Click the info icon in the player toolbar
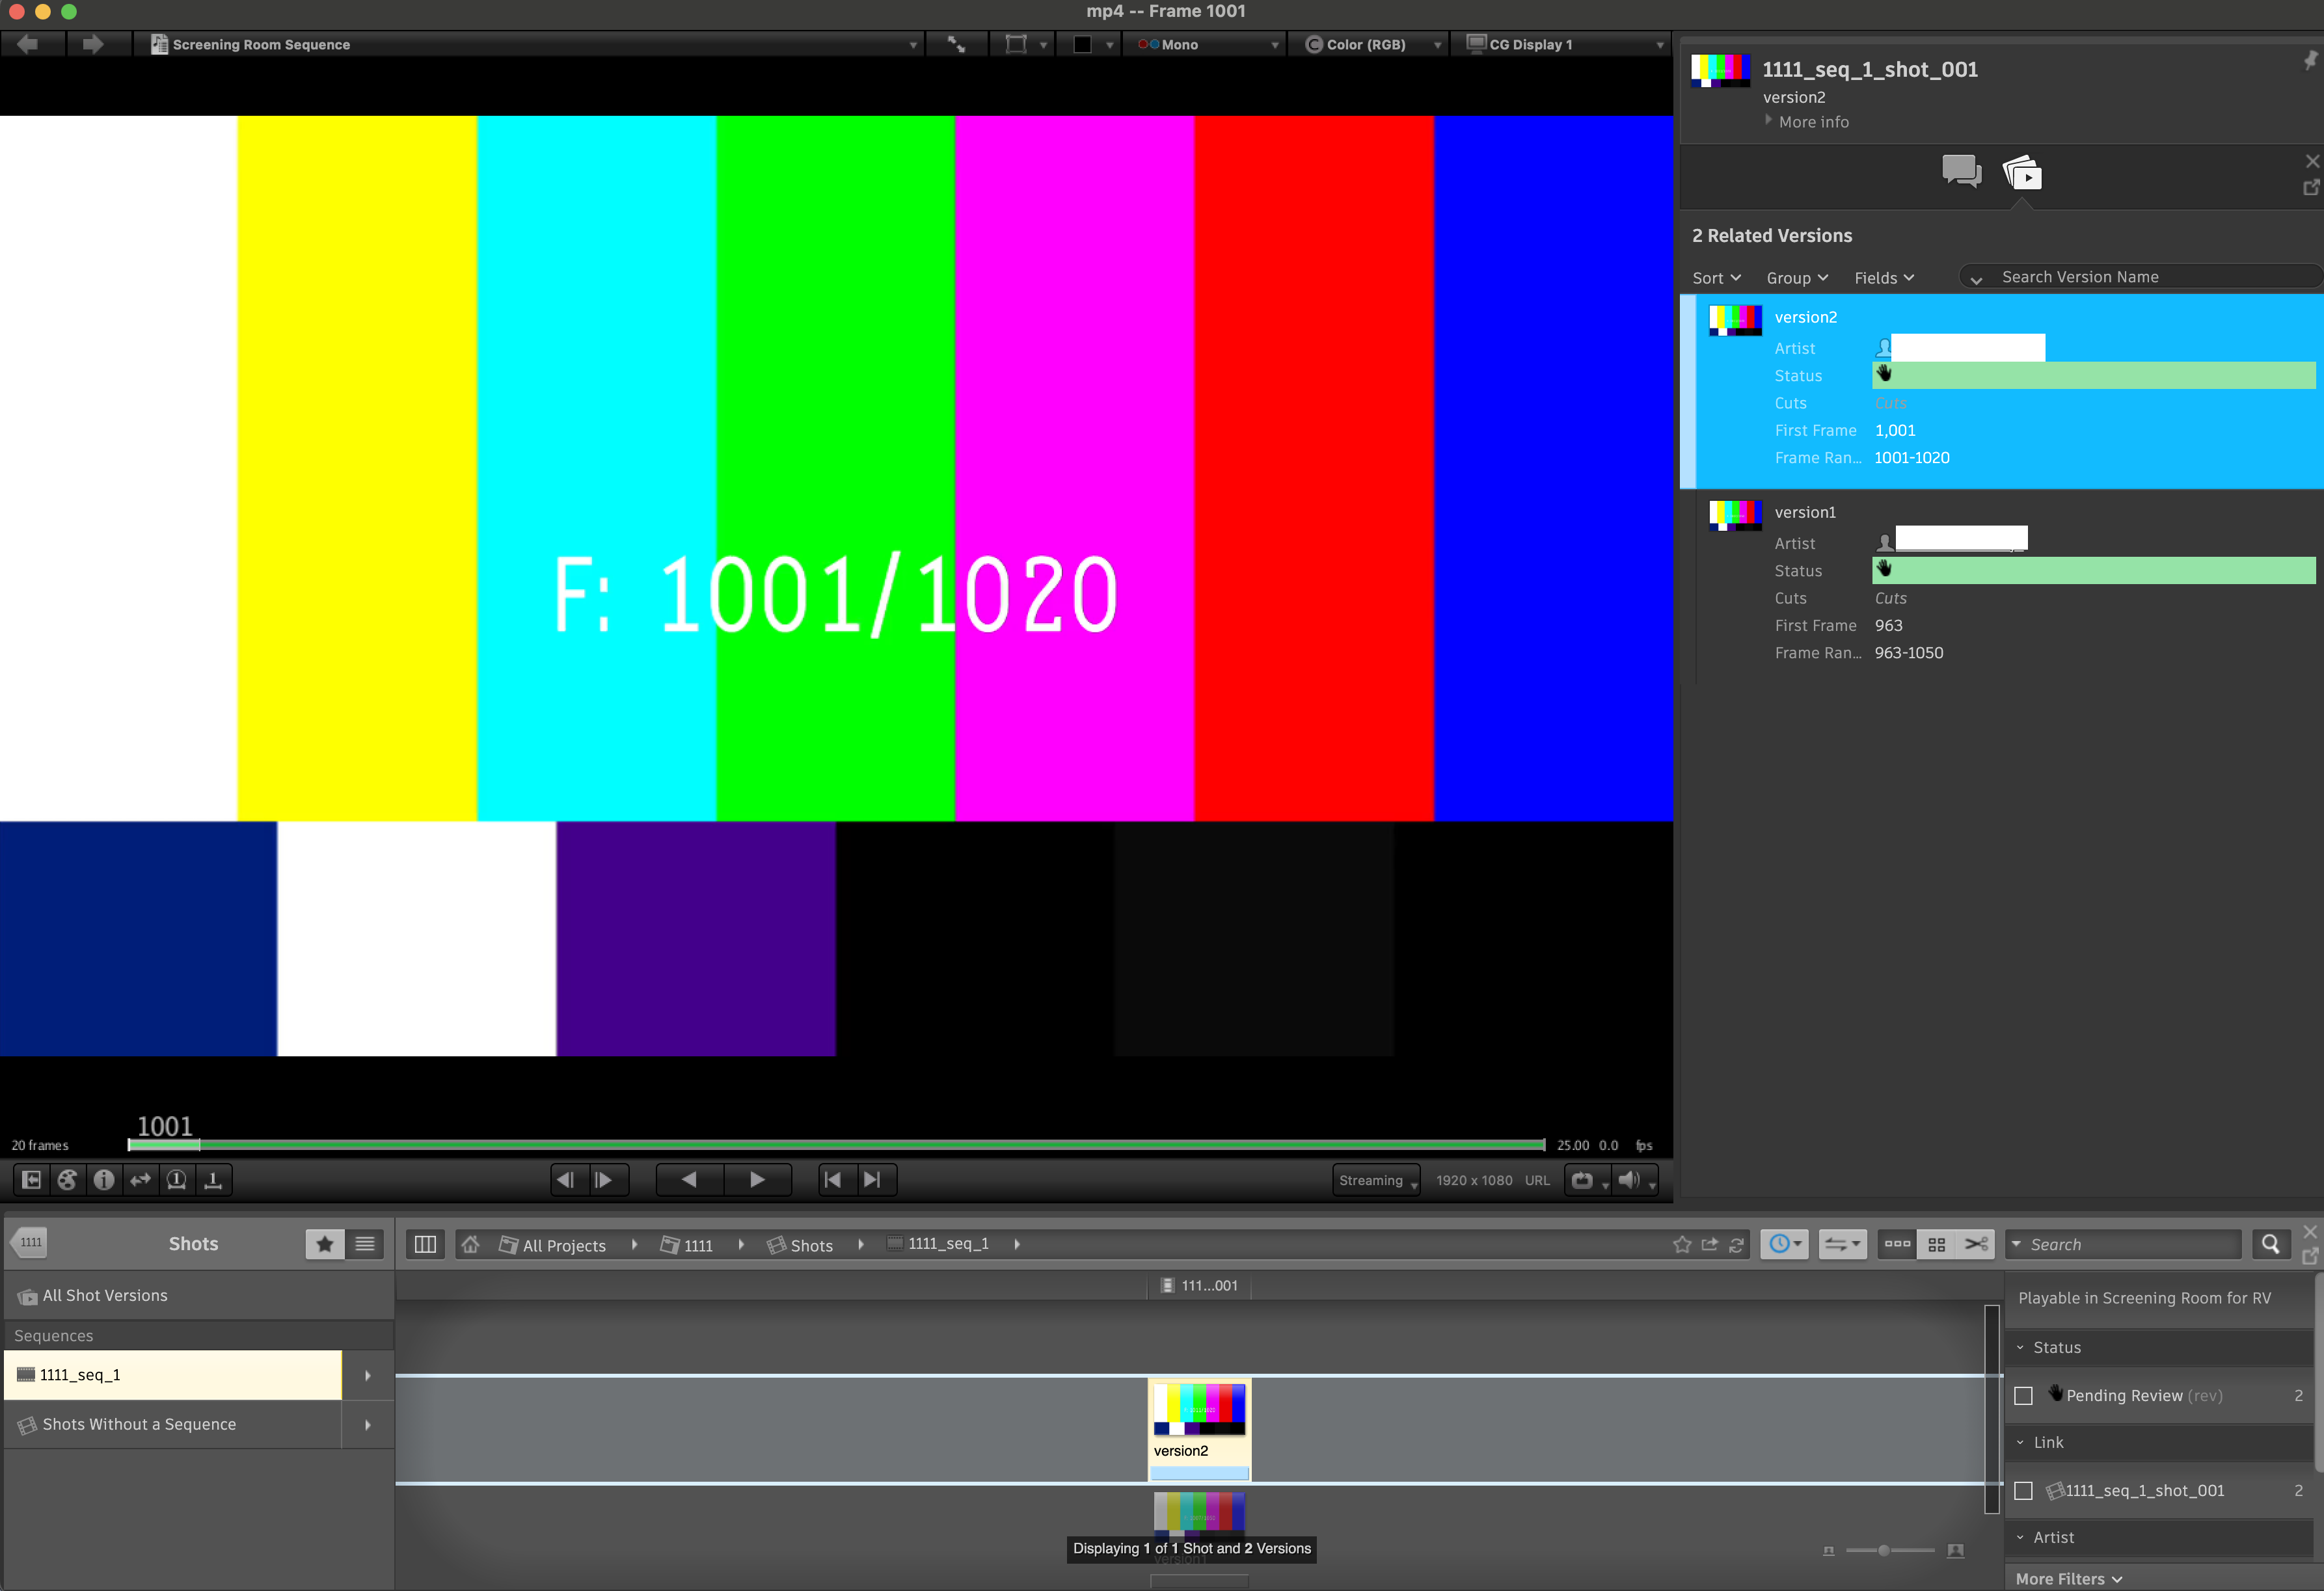This screenshot has width=2324, height=1591. 103,1180
